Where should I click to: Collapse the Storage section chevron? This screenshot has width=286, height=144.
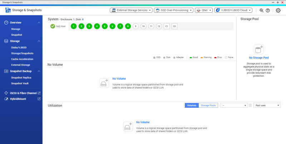click(x=39, y=41)
